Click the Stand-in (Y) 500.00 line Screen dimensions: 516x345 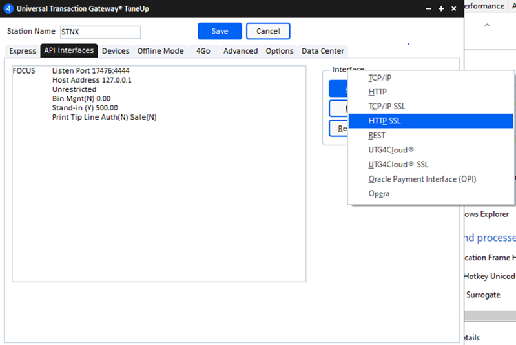[x=85, y=108]
